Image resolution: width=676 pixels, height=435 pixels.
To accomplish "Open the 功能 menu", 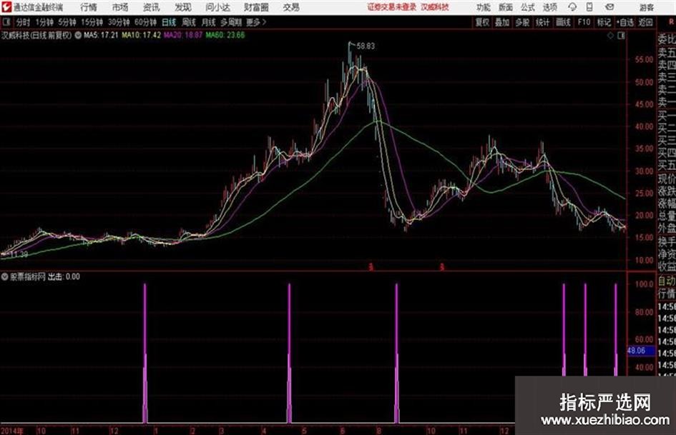I will 484,7.
